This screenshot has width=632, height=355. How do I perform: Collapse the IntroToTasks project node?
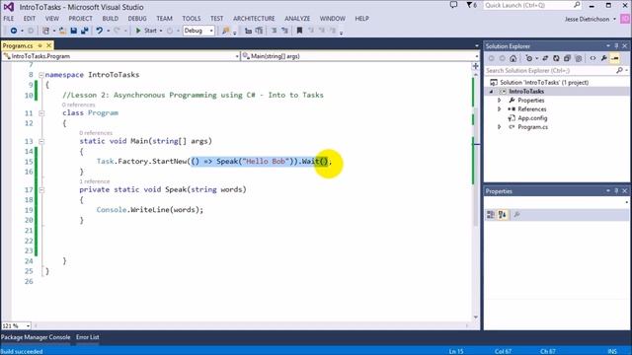[x=491, y=92]
